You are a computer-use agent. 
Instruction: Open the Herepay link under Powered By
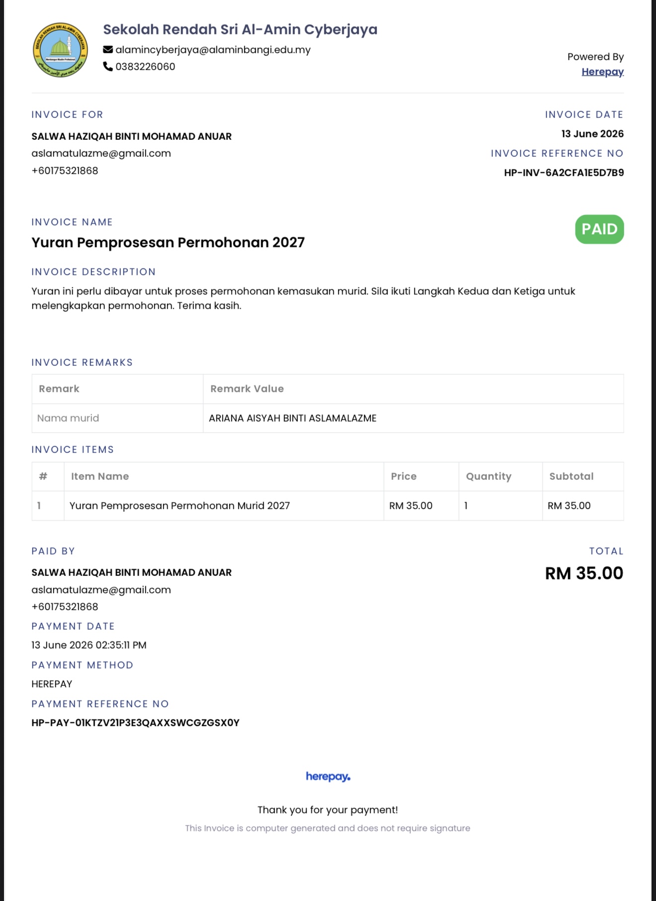coord(602,72)
